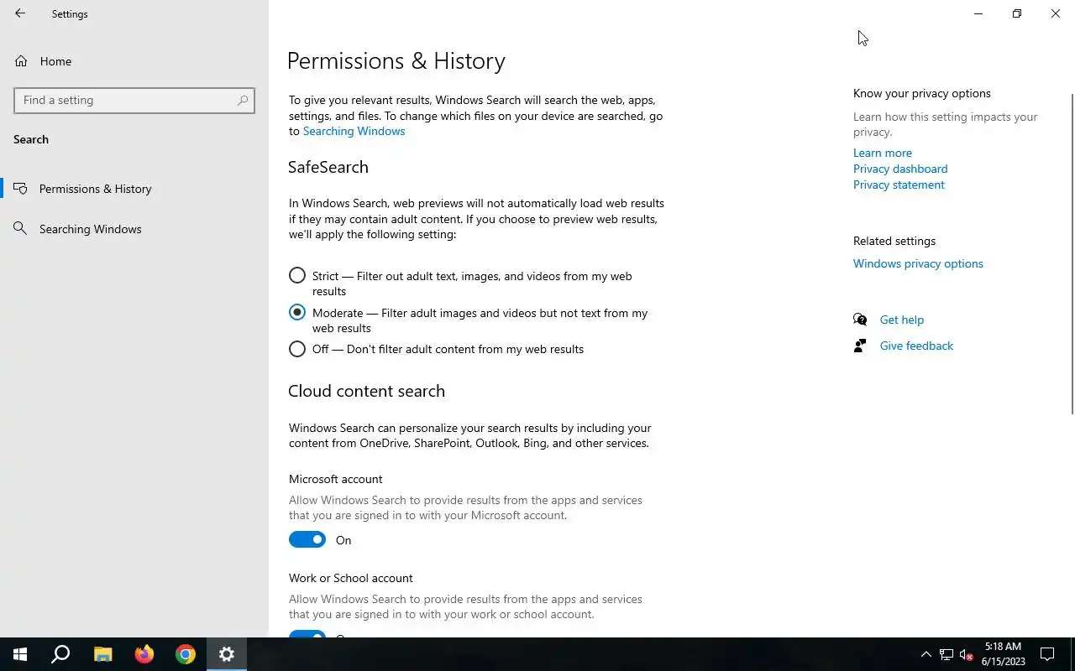
Task: Show hidden system tray icons
Action: pos(926,654)
